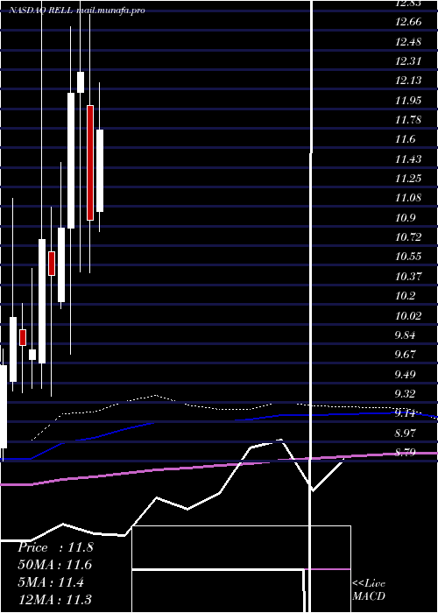
Task: Select the '50MA : 11.6' legend entry
Action: [x=55, y=565]
